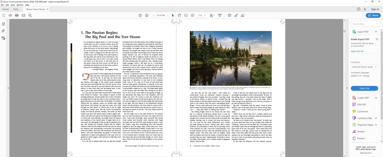Click the Protect shield icon
Viewport: 383px width, 157px height.
click(354, 138)
